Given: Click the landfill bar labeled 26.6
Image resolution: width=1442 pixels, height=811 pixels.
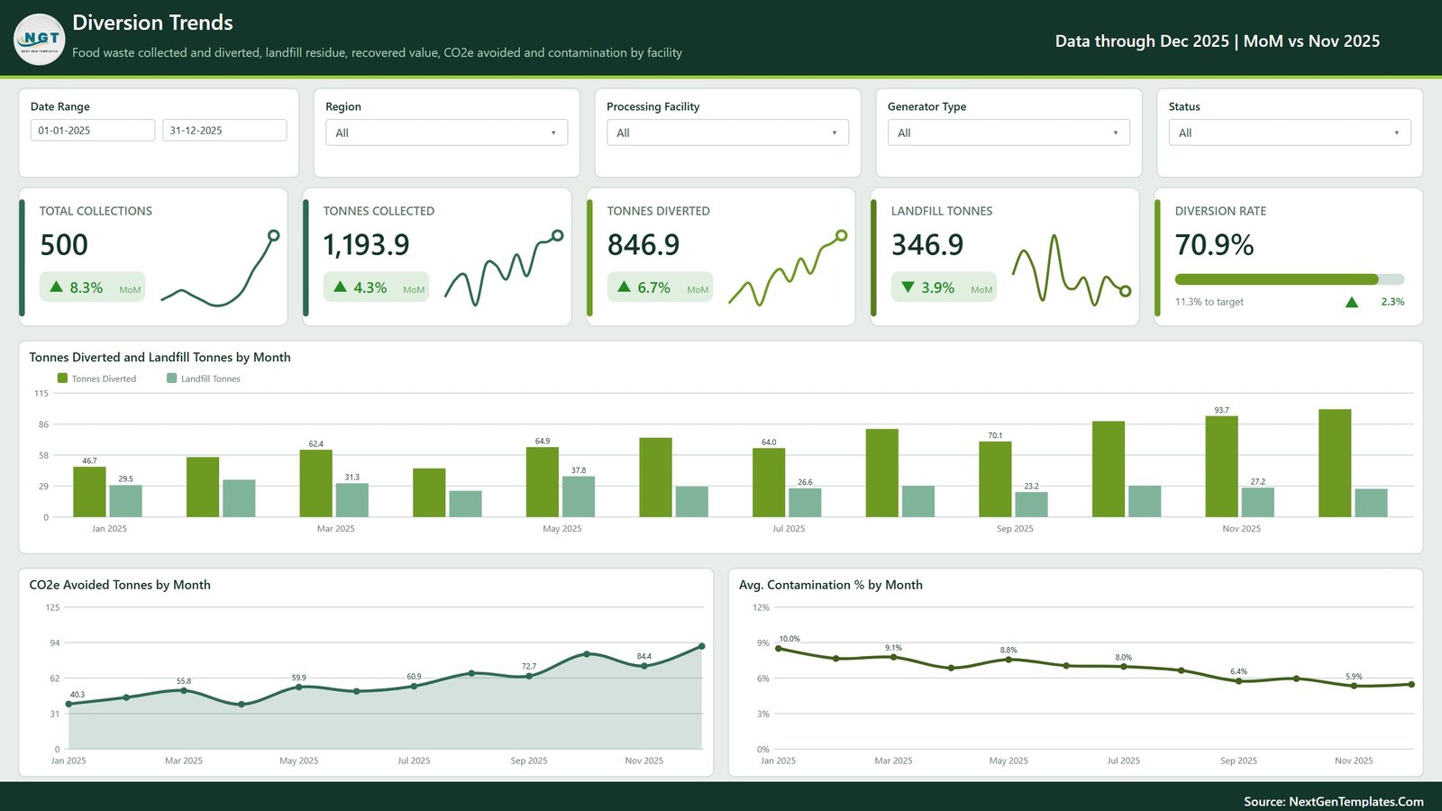Looking at the screenshot, I should pos(804,503).
